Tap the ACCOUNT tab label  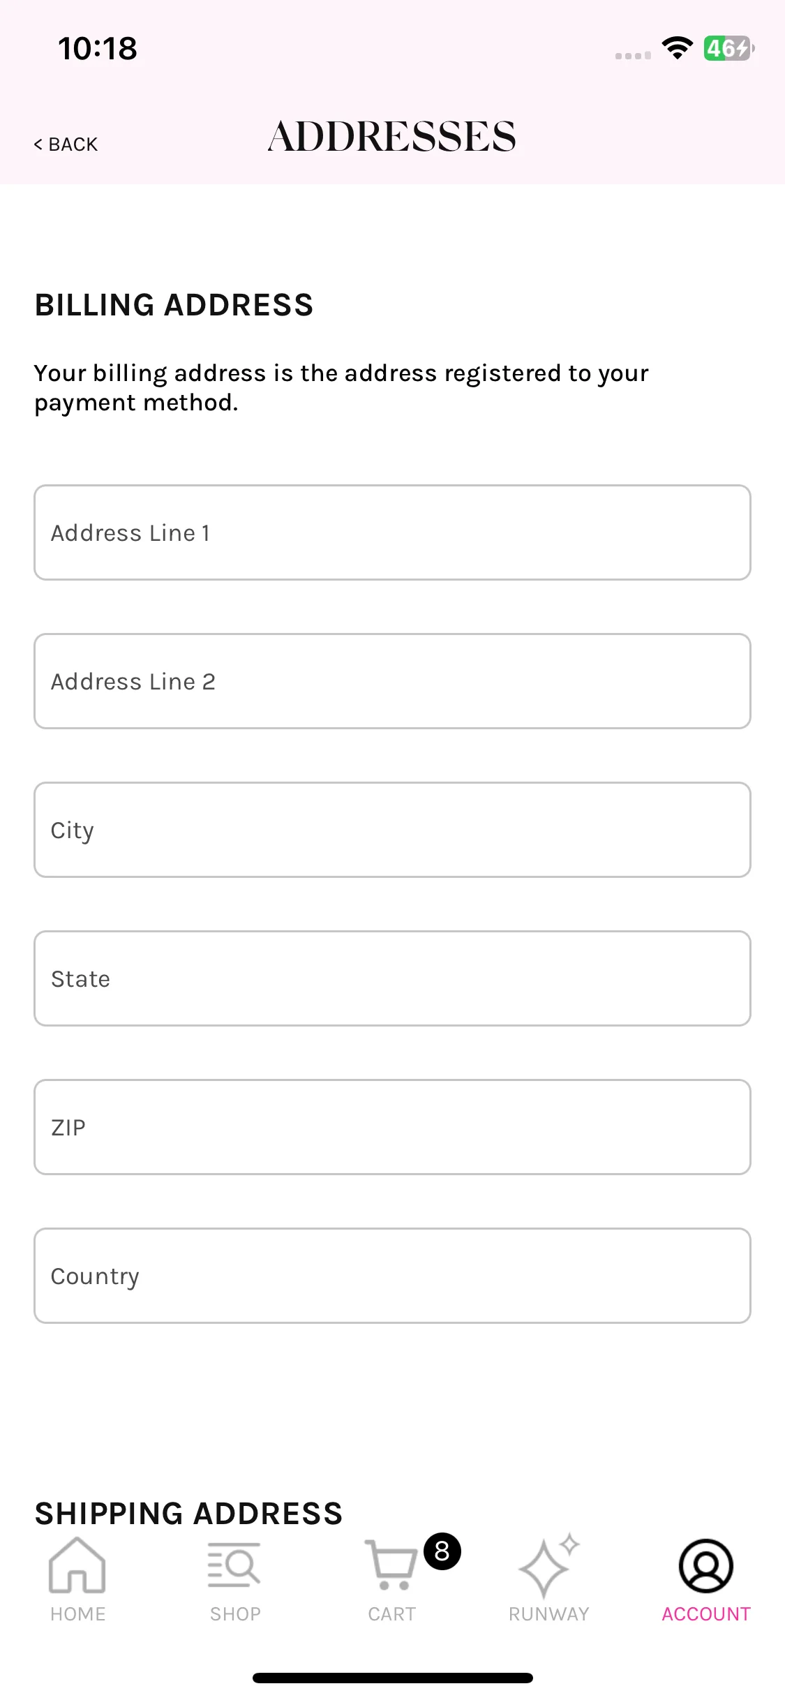pyautogui.click(x=706, y=1614)
